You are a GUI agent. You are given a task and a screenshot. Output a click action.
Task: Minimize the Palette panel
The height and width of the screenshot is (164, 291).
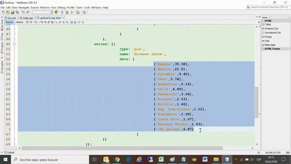point(289,17)
